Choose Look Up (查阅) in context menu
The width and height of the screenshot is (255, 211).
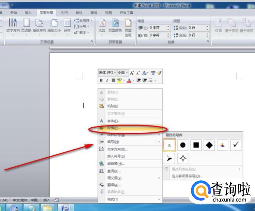(130, 171)
